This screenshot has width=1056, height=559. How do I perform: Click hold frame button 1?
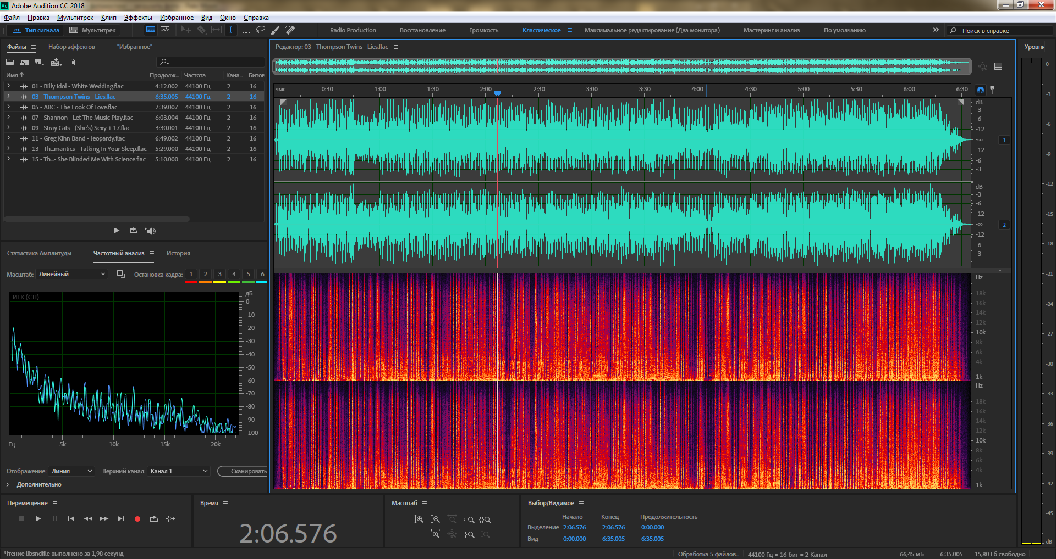(191, 274)
